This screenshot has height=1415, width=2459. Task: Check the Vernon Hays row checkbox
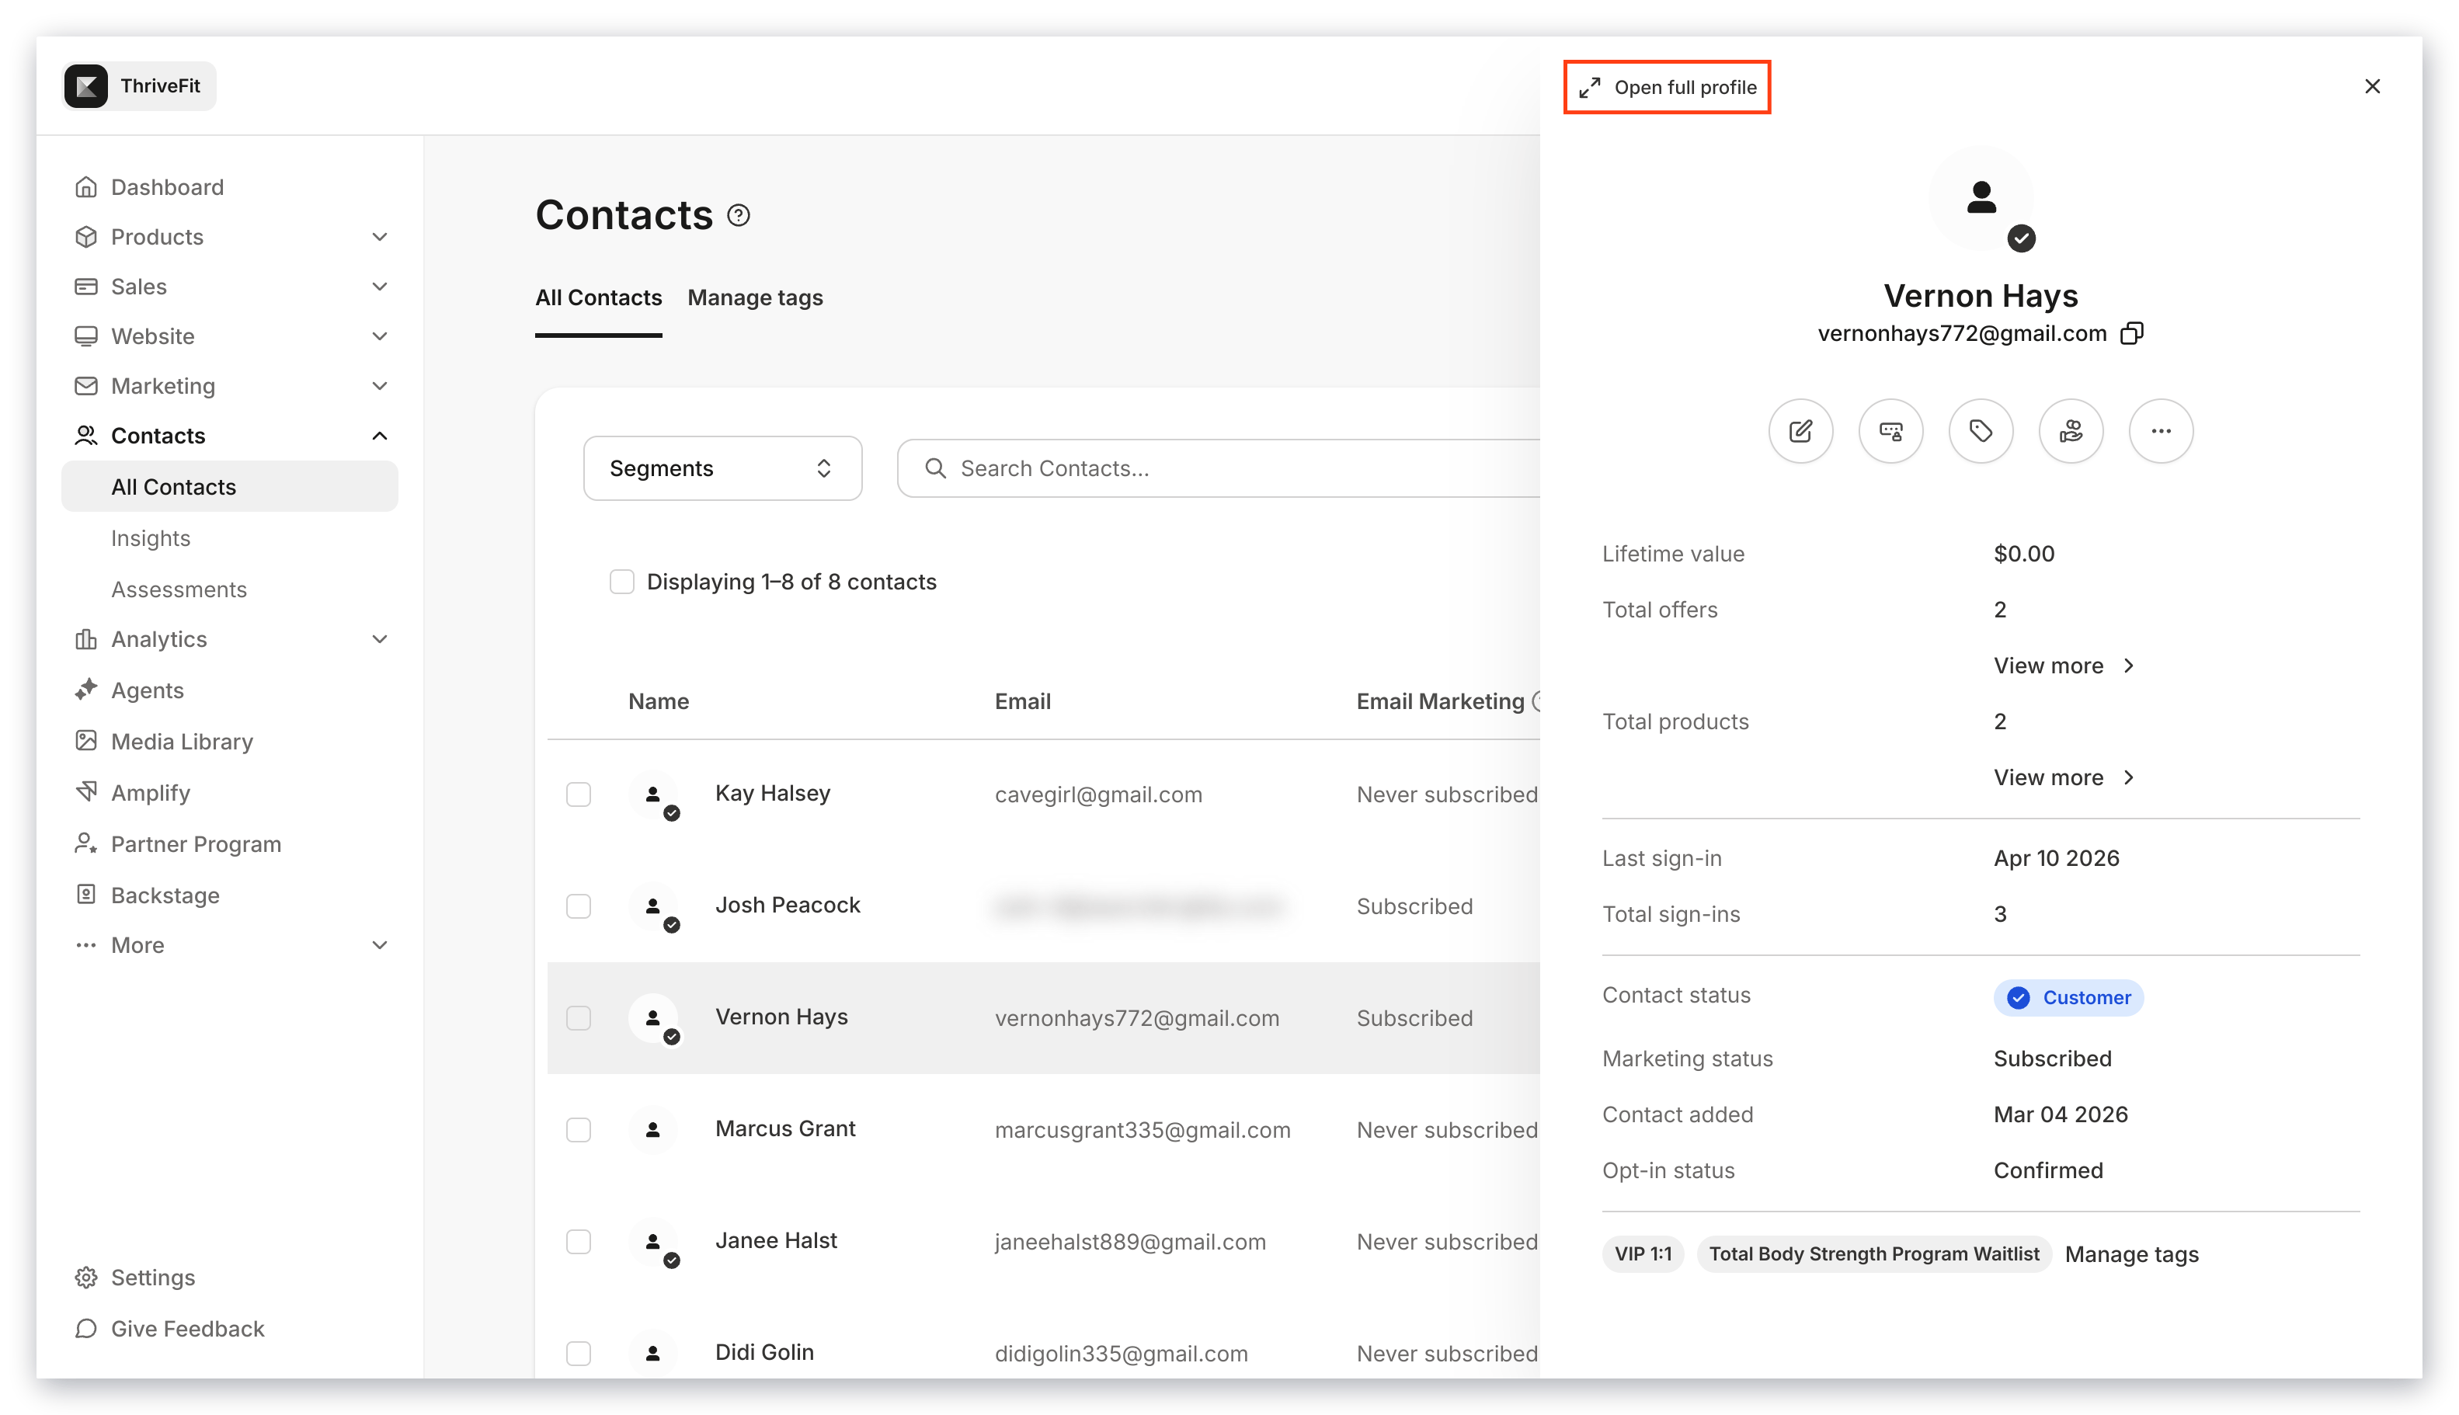tap(579, 1018)
